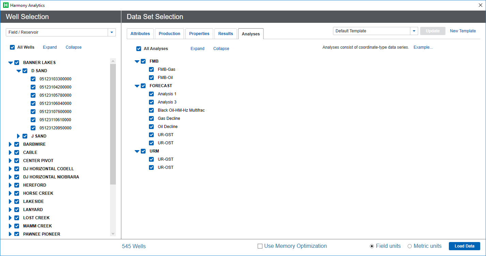
Task: Open the Default Template dropdown arrow
Action: click(x=414, y=31)
